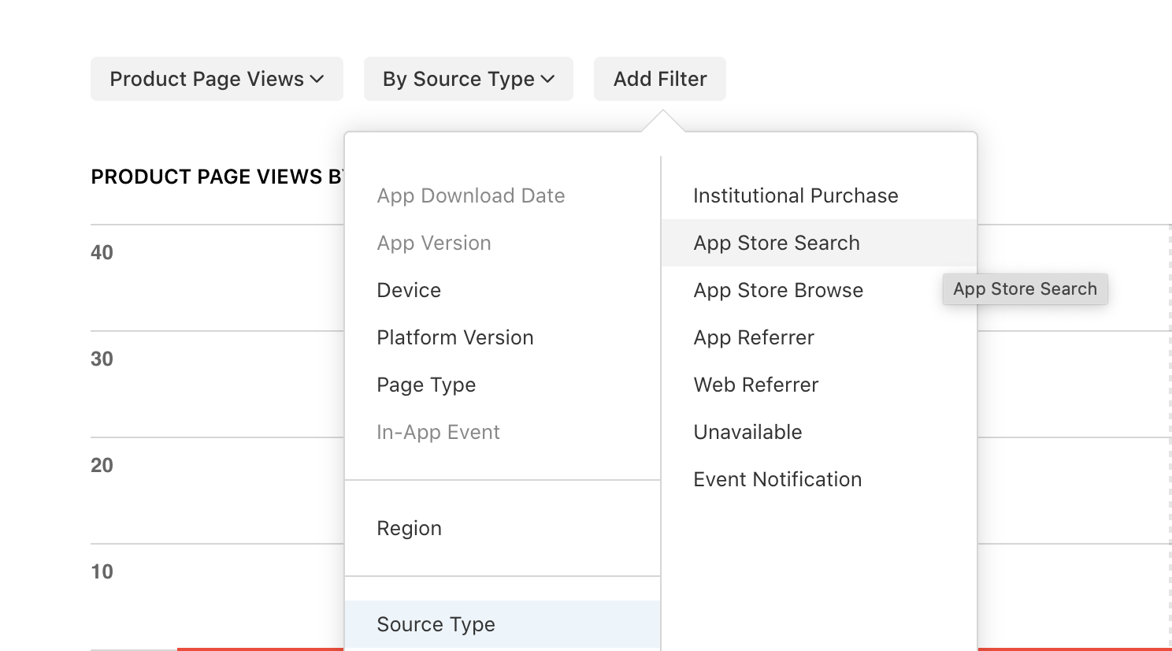Choose the Page Type filter

click(x=426, y=385)
